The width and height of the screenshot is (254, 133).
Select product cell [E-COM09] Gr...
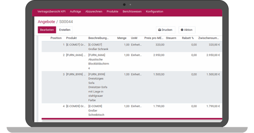click(76, 106)
